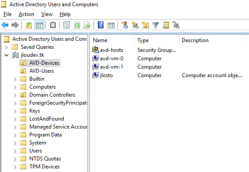
Task: Click the jlosto computer icon
Action: pos(96,75)
